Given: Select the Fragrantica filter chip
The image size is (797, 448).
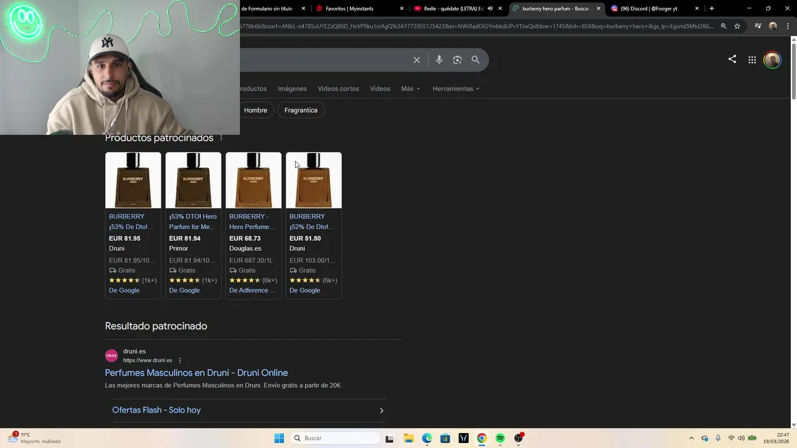Looking at the screenshot, I should 301,110.
